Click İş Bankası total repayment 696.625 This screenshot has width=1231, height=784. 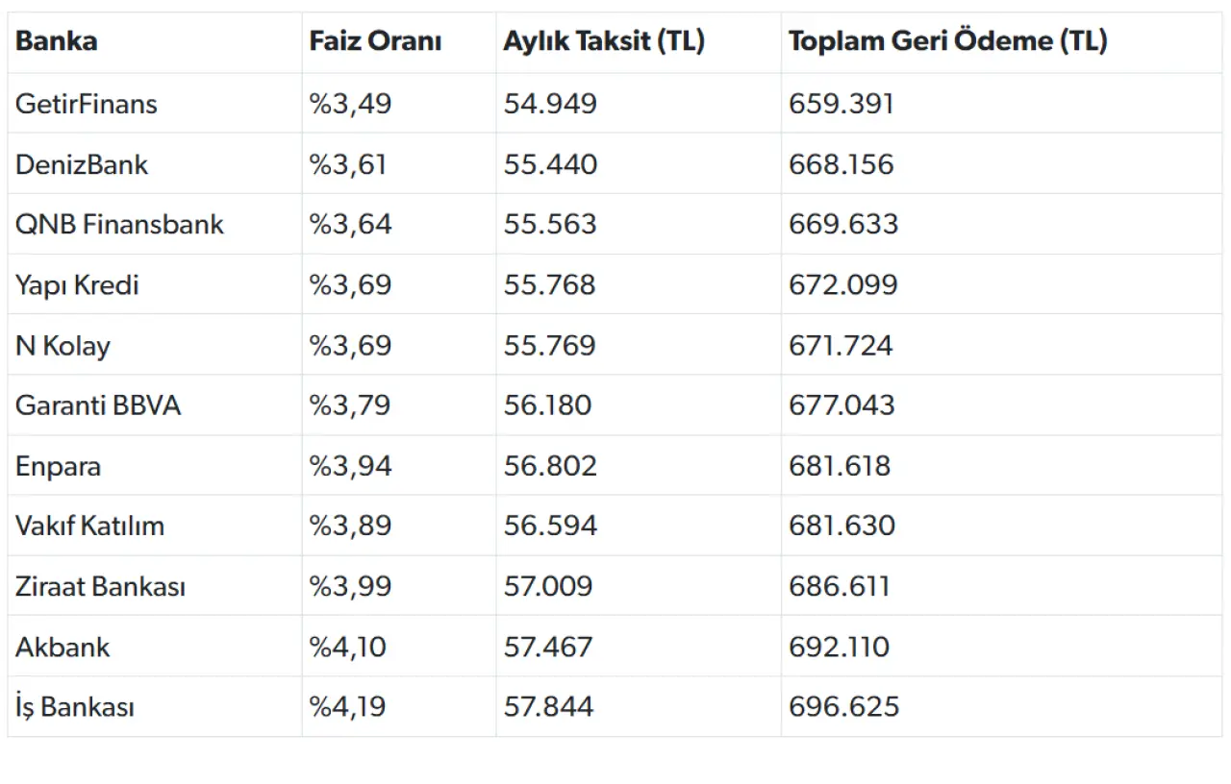coord(843,707)
